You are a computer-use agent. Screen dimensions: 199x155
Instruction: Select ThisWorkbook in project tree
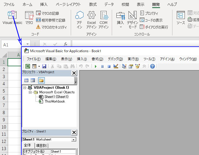[x=55, y=101]
